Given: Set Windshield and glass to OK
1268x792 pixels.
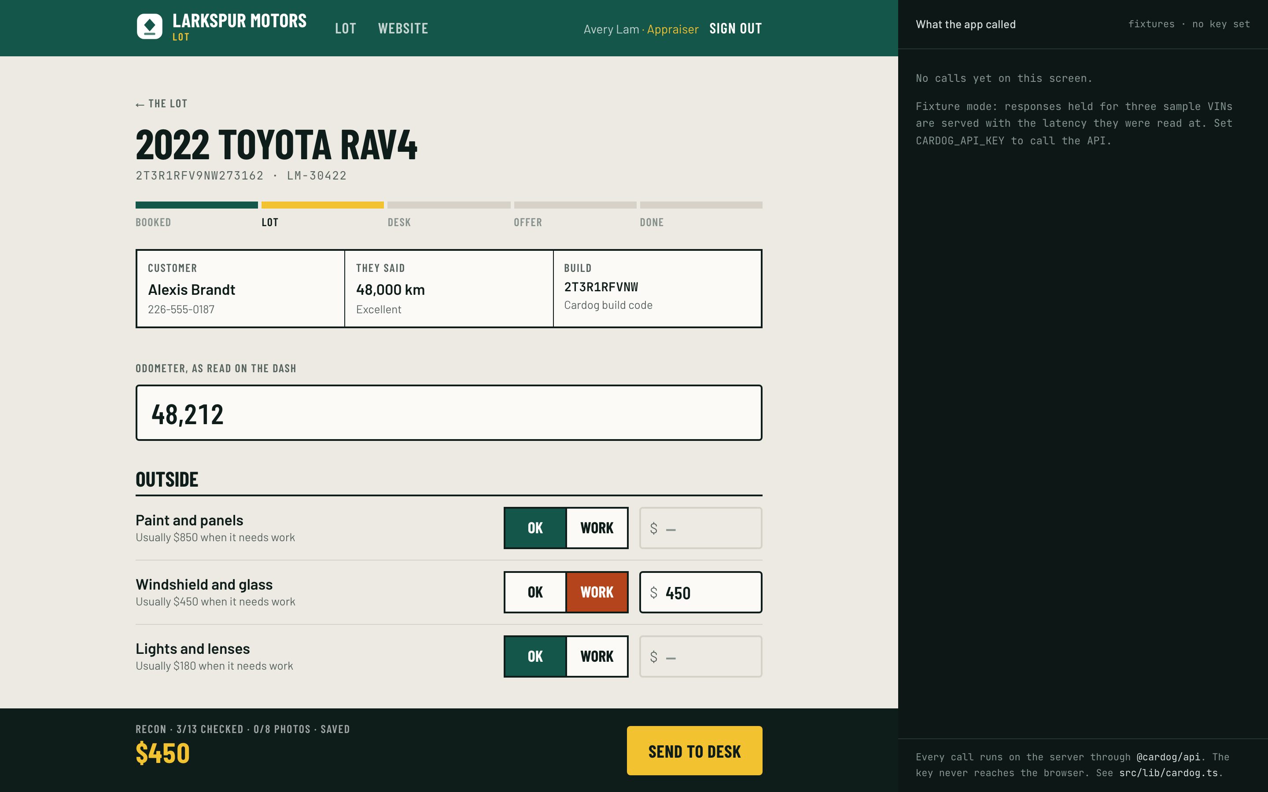Looking at the screenshot, I should click(535, 592).
